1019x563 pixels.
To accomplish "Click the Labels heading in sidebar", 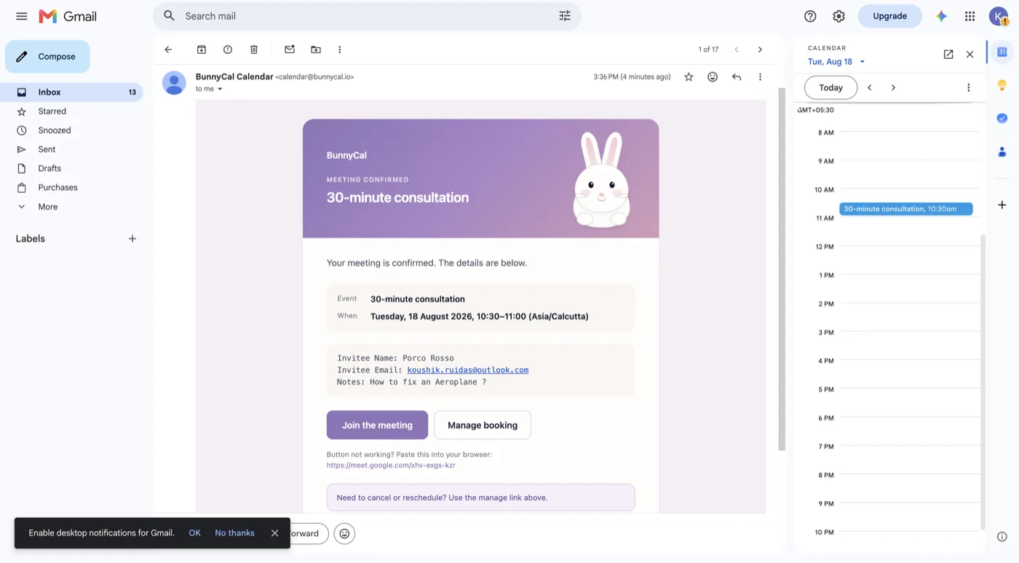I will 31,239.
